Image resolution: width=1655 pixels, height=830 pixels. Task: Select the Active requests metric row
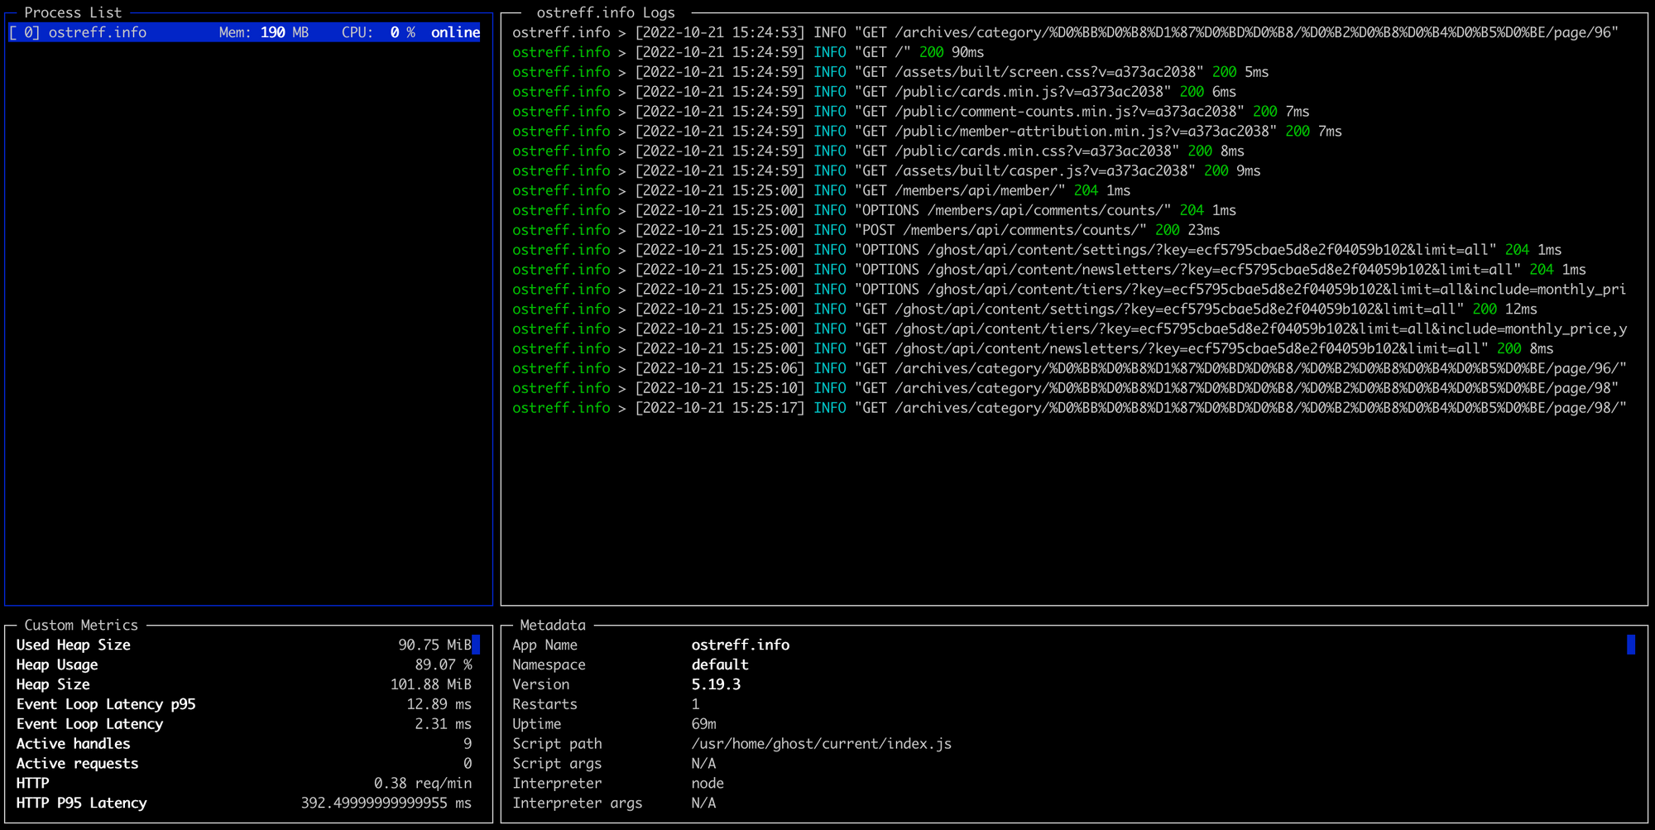click(244, 764)
